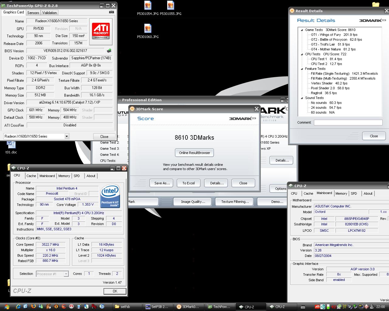Open the Mainboard tab in front CPU-Z
The width and height of the screenshot is (389, 311).
click(x=47, y=176)
